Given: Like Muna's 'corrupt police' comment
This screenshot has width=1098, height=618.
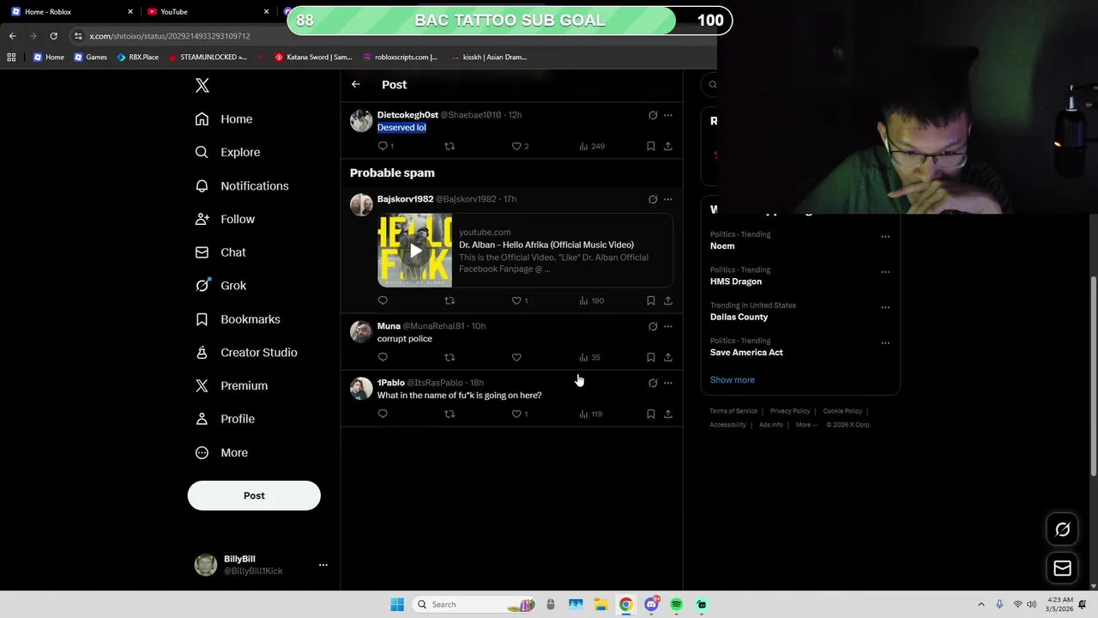Looking at the screenshot, I should pyautogui.click(x=516, y=357).
